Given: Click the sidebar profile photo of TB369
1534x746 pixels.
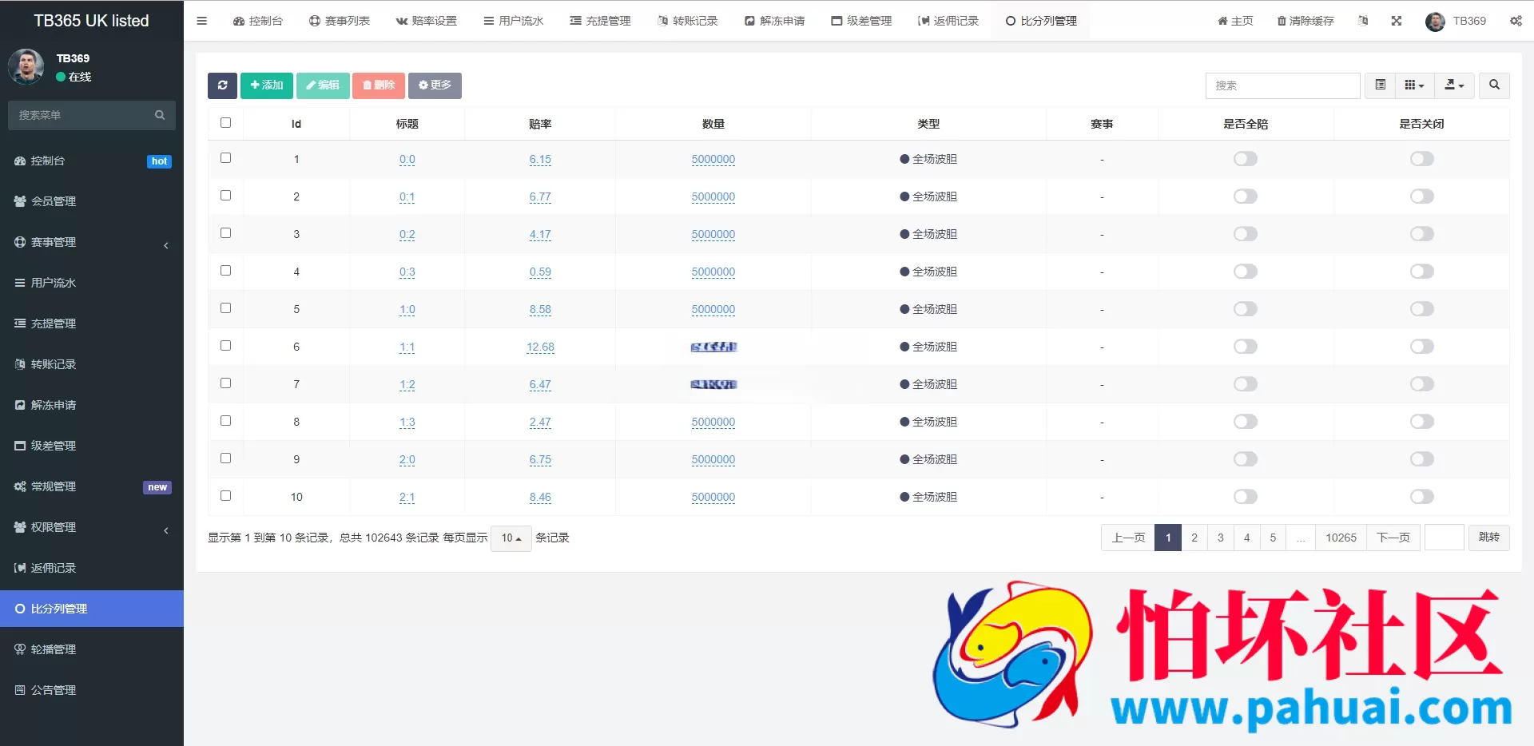Looking at the screenshot, I should [26, 67].
